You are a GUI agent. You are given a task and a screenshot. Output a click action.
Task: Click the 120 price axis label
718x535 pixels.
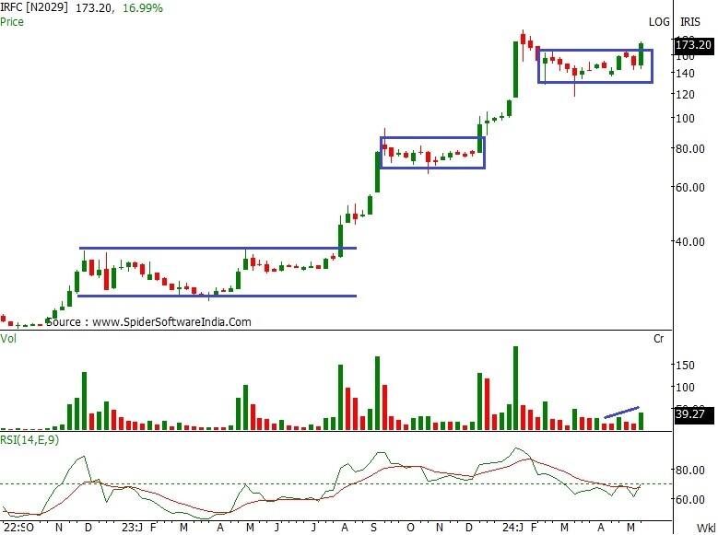pyautogui.click(x=686, y=94)
